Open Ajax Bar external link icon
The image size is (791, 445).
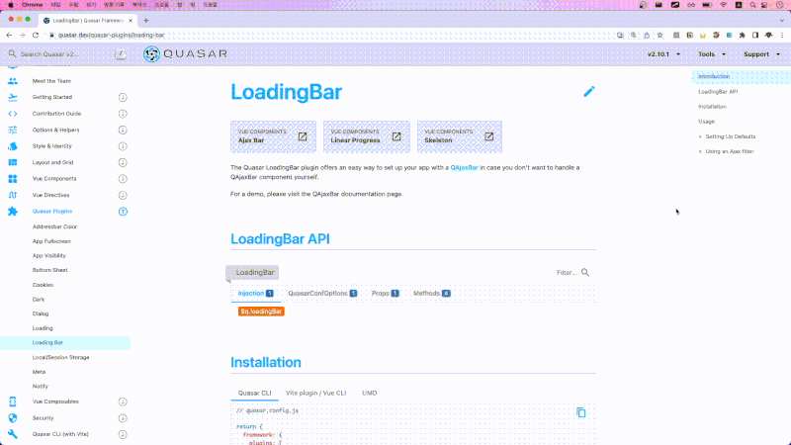[303, 136]
